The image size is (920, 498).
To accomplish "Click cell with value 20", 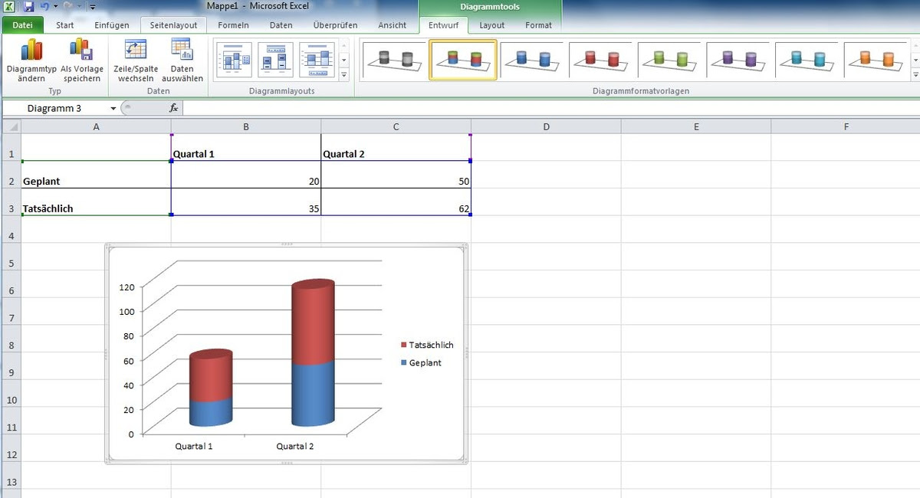I will click(x=246, y=175).
